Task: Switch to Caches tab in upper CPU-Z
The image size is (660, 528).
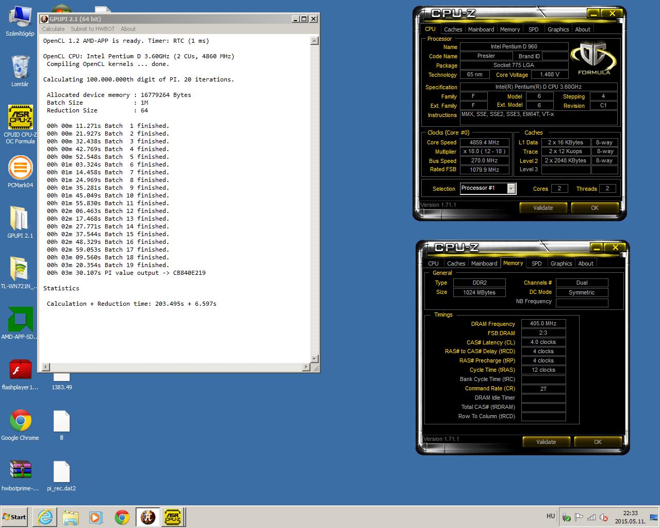Action: [453, 29]
